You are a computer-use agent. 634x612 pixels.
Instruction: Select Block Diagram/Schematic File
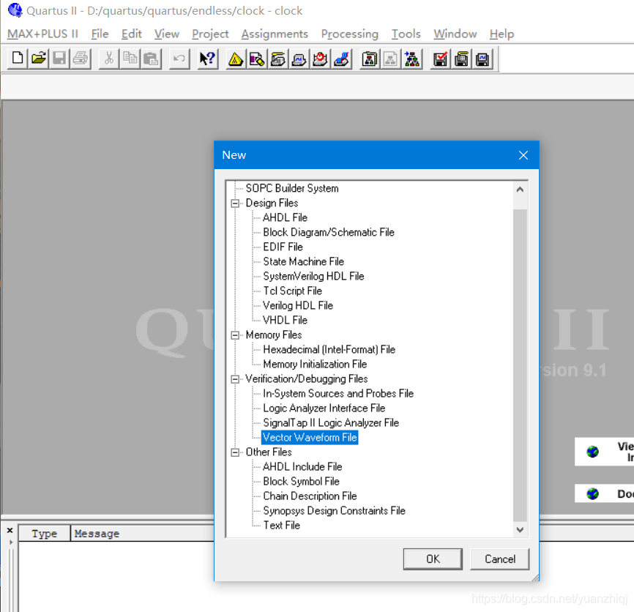click(x=328, y=233)
